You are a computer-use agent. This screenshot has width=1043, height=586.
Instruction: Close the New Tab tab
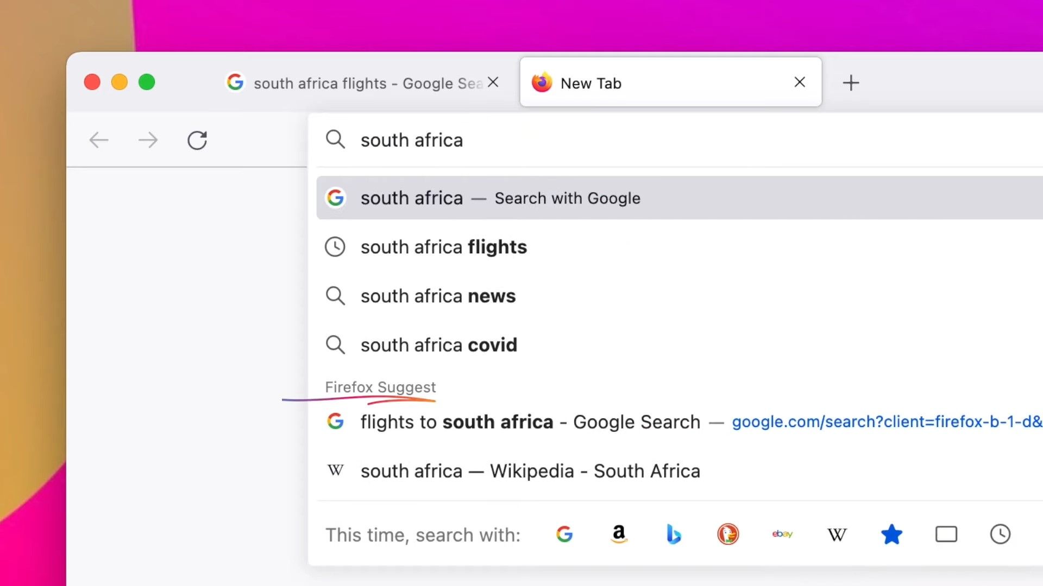coord(800,82)
